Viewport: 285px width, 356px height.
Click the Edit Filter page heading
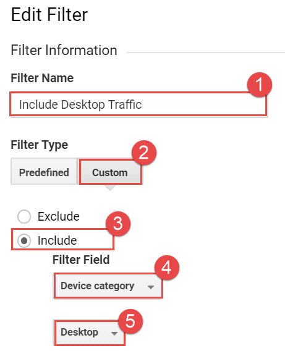(49, 15)
